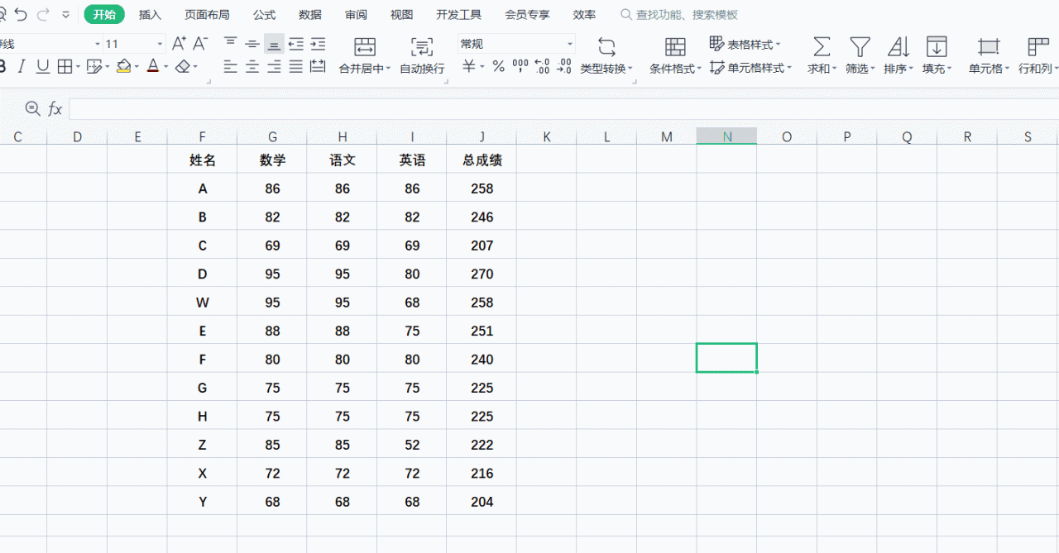
Task: Click the decrease decimal places icon
Action: pos(564,67)
